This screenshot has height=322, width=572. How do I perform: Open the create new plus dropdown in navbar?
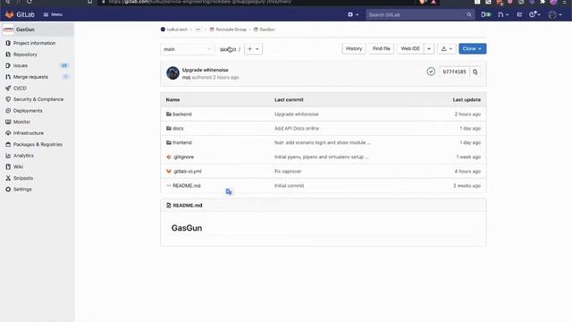pyautogui.click(x=353, y=14)
